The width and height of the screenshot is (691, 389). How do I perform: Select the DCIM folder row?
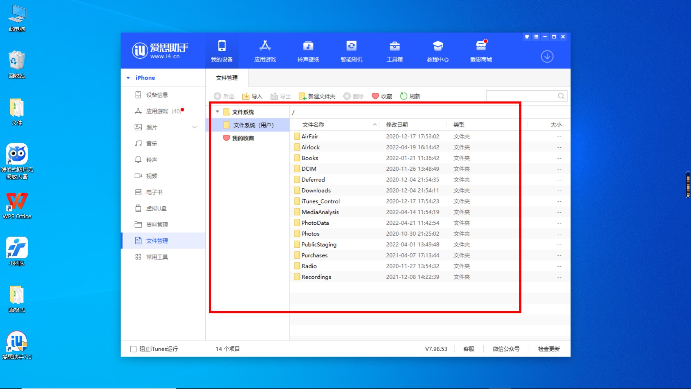(309, 169)
